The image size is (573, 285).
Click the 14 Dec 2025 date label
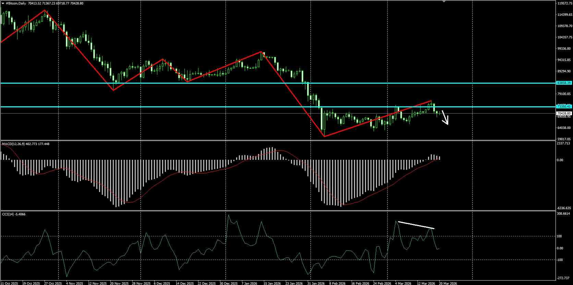pos(185,283)
